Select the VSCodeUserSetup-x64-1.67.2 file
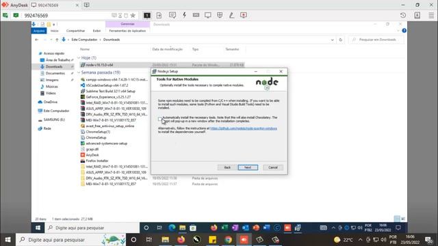This screenshot has height=246, width=438. pyautogui.click(x=107, y=85)
